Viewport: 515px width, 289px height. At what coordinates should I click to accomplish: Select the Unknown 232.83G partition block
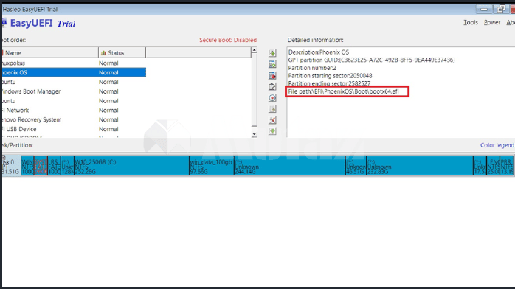(x=420, y=166)
